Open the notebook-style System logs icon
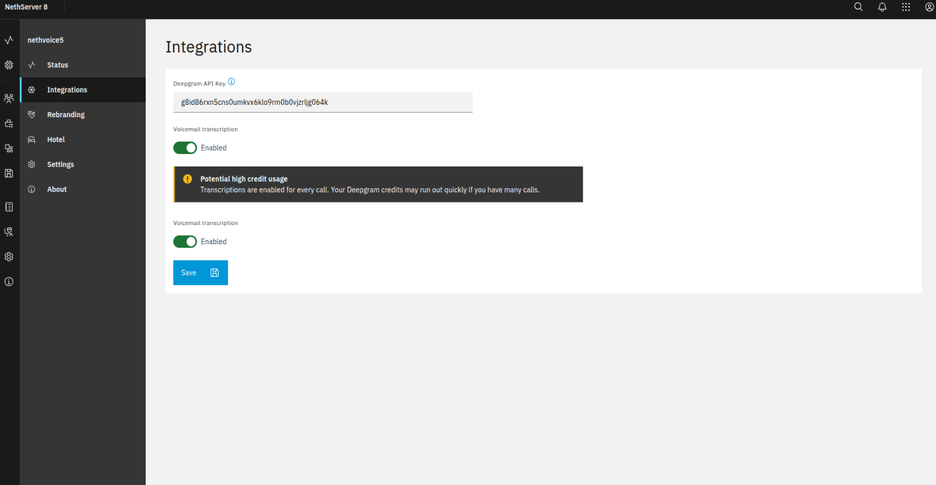Screen dimensions: 936x485 pos(9,207)
